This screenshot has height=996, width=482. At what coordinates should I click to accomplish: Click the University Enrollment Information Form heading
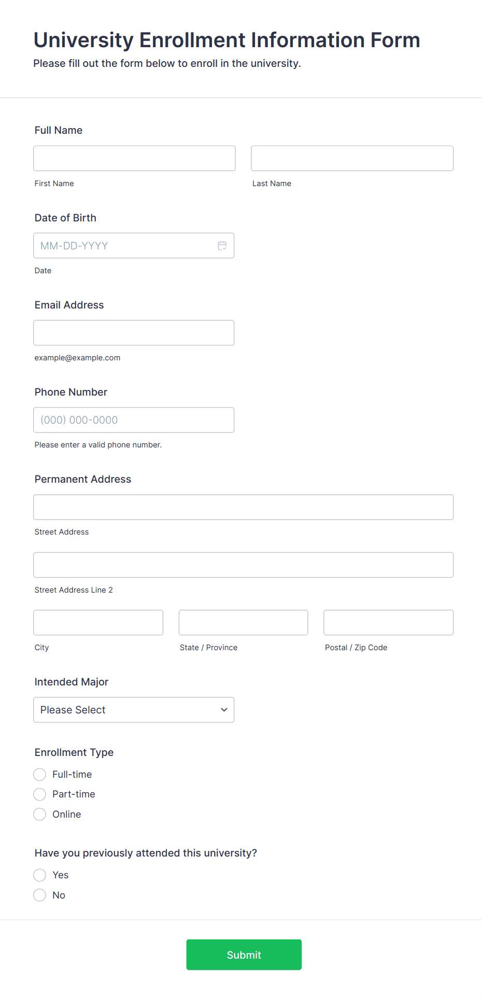click(226, 40)
